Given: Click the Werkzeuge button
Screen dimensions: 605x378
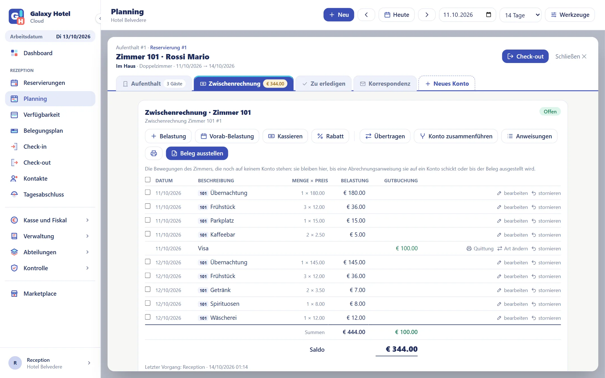Looking at the screenshot, I should click(x=570, y=15).
